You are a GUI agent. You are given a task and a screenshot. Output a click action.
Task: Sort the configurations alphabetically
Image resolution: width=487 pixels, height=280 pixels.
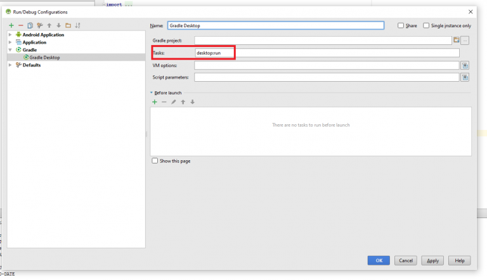[77, 25]
